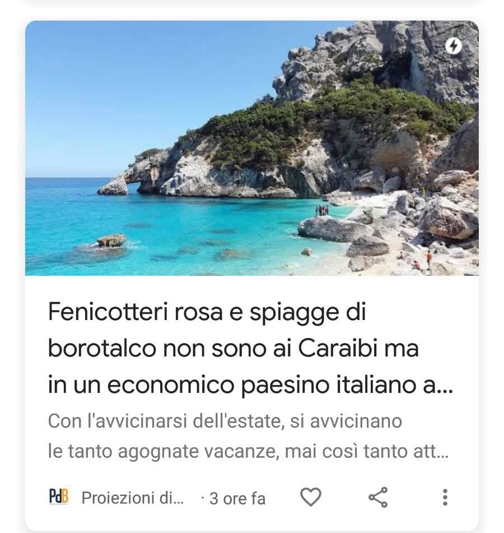The height and width of the screenshot is (533, 504).
Task: Open the three-dot more options menu
Action: tap(445, 497)
